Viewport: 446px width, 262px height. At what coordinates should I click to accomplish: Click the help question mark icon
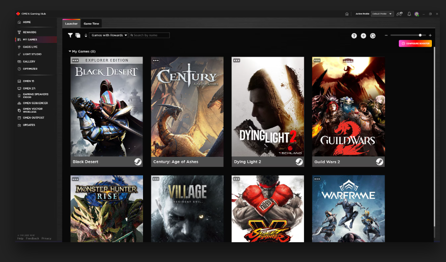(354, 36)
